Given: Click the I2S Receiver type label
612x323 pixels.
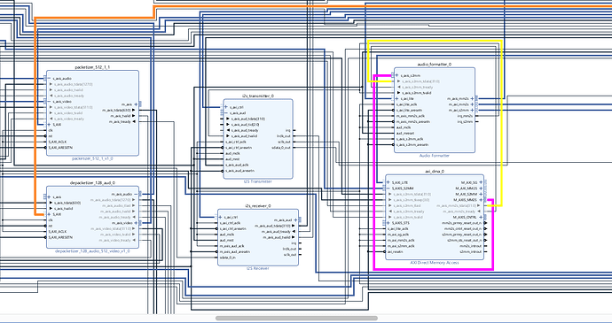Looking at the screenshot, I should [258, 268].
